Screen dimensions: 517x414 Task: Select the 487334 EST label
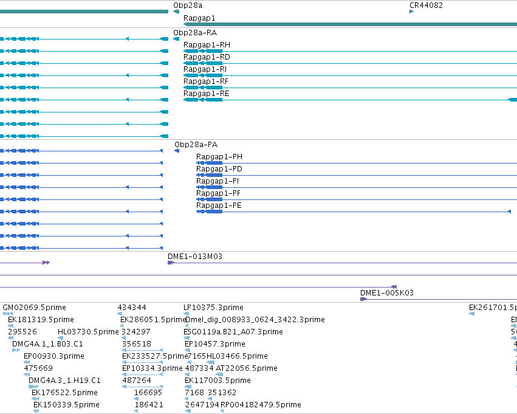pos(199,368)
